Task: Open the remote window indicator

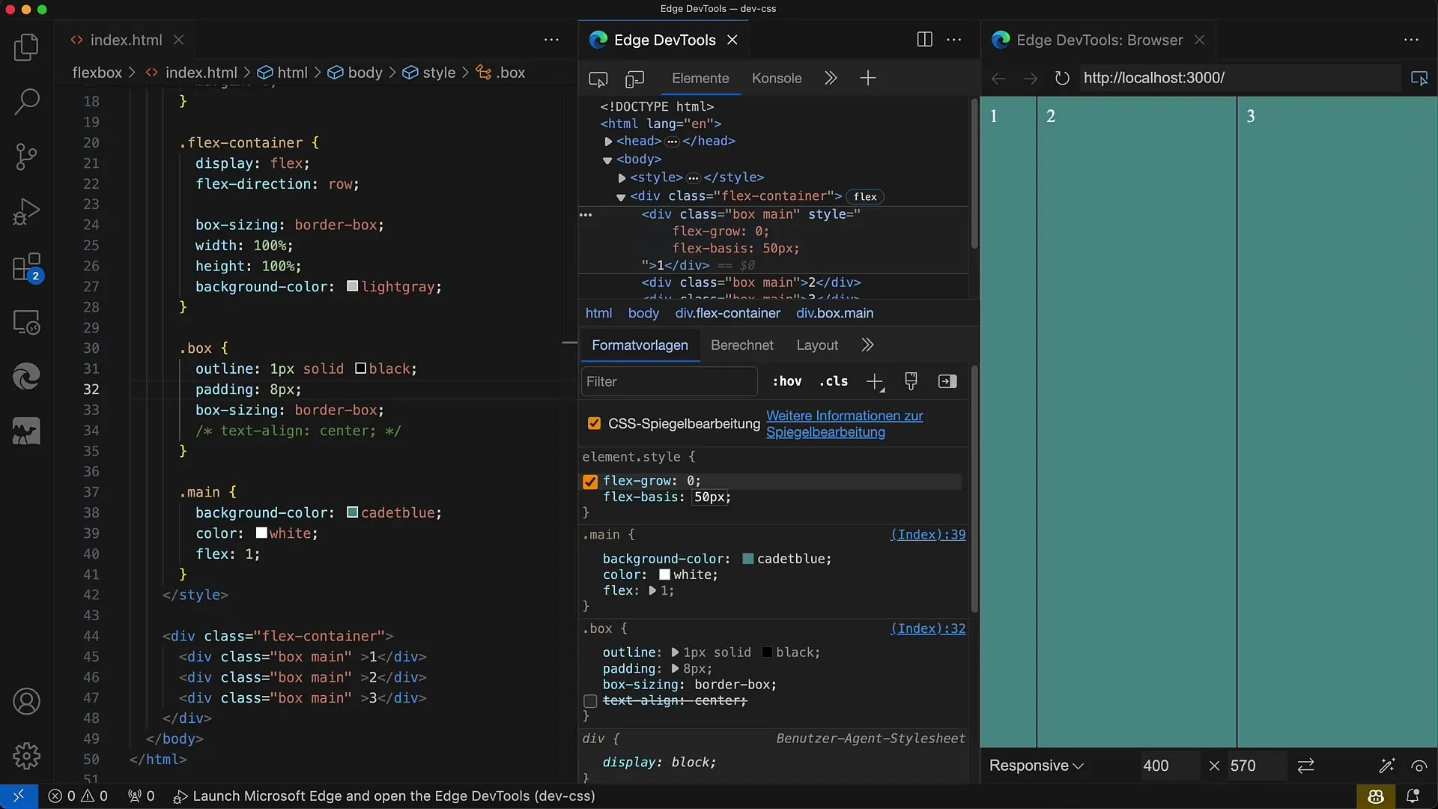Action: pyautogui.click(x=19, y=796)
